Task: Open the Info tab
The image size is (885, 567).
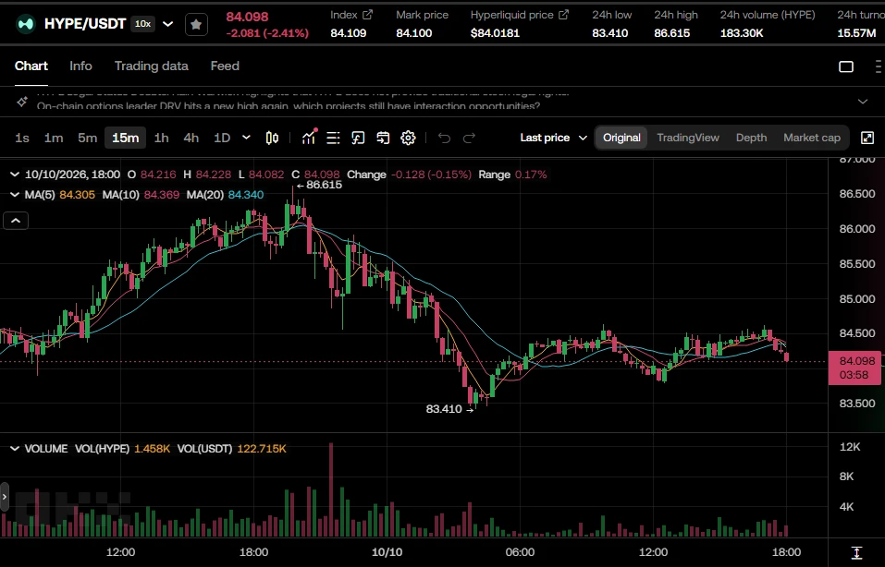Action: pos(80,66)
